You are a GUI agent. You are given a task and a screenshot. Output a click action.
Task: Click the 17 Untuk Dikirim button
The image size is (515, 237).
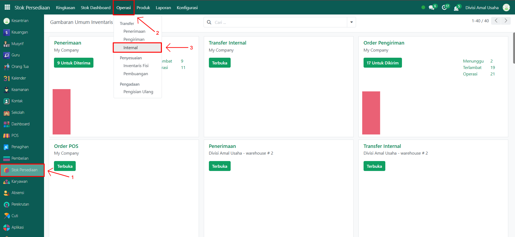[x=382, y=63]
